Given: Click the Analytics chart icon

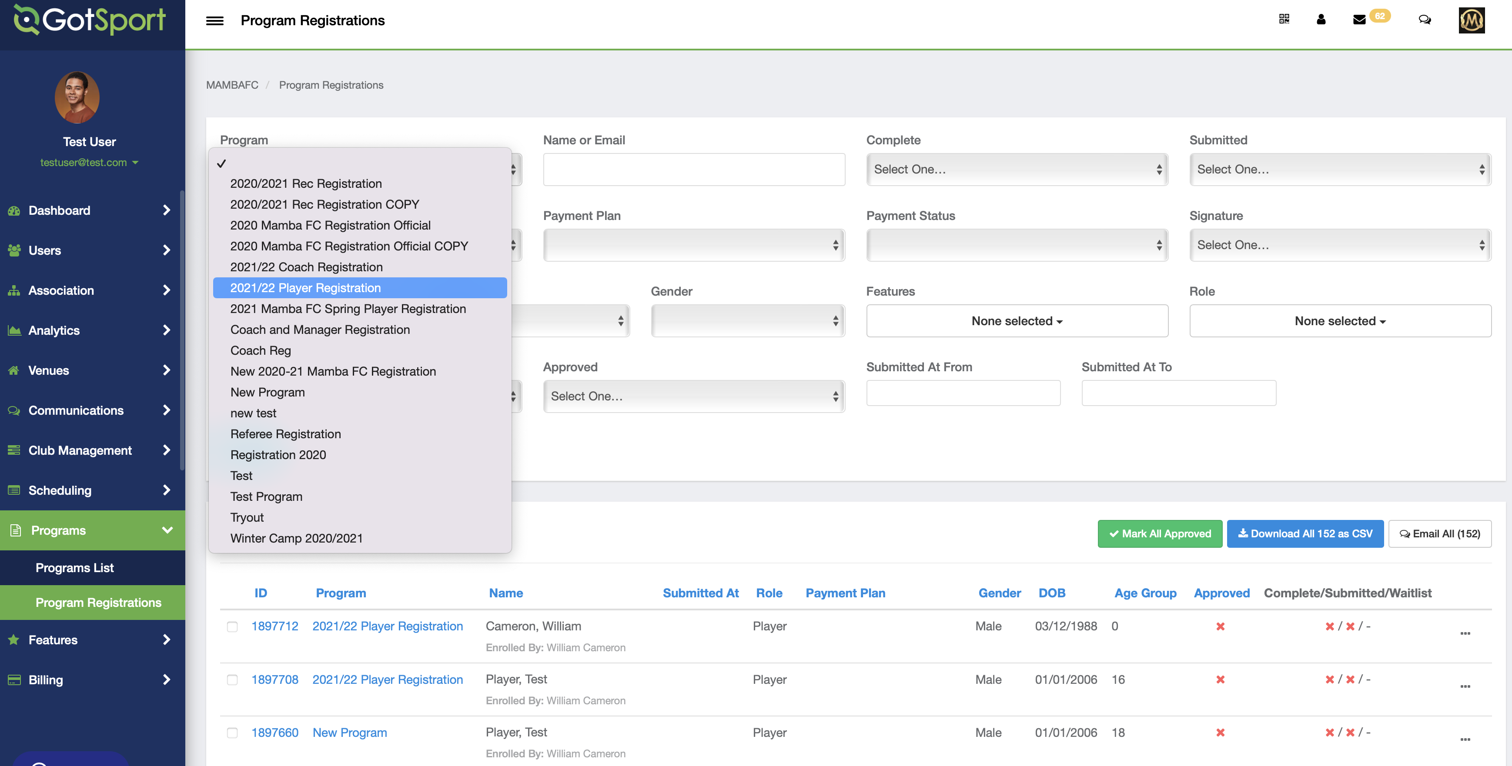Looking at the screenshot, I should click(14, 330).
